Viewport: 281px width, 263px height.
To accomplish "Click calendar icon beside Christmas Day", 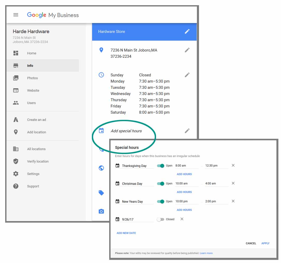I will pyautogui.click(x=117, y=183).
